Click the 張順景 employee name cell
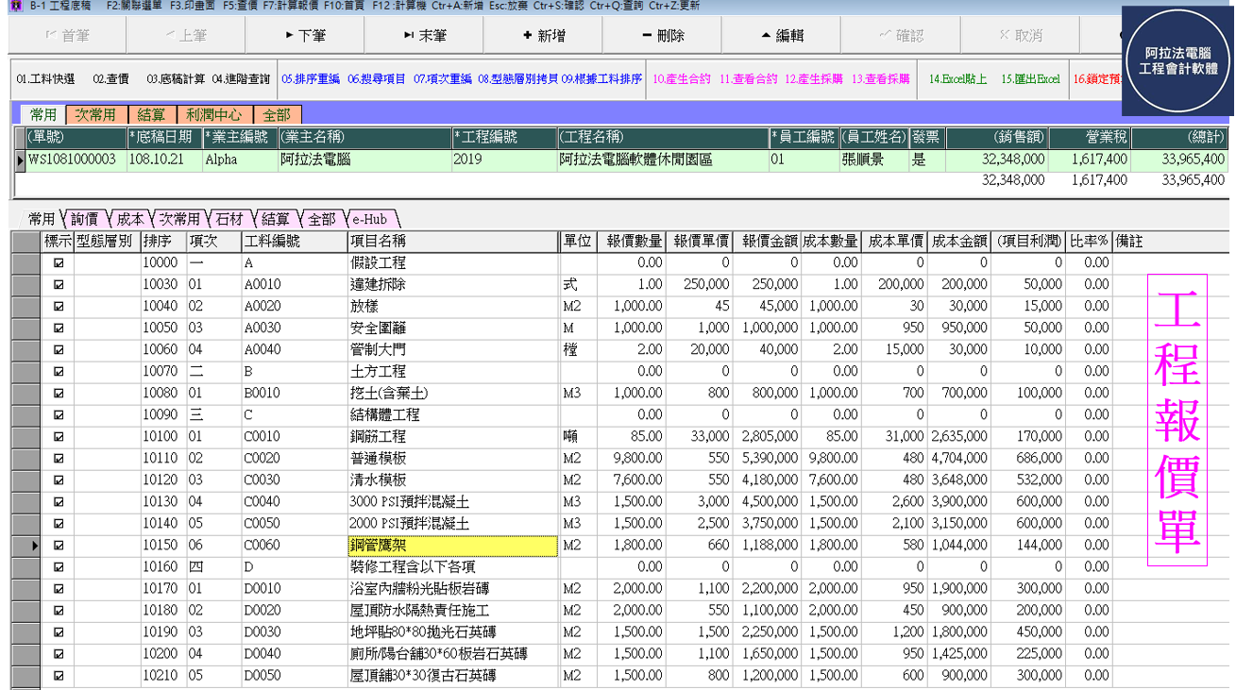The width and height of the screenshot is (1236, 690). (x=873, y=160)
